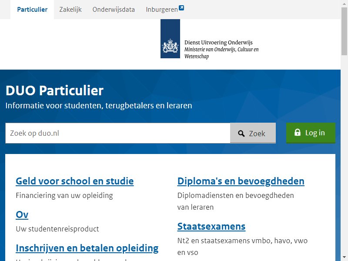Click the vertical scrollbar thumb

[344, 31]
